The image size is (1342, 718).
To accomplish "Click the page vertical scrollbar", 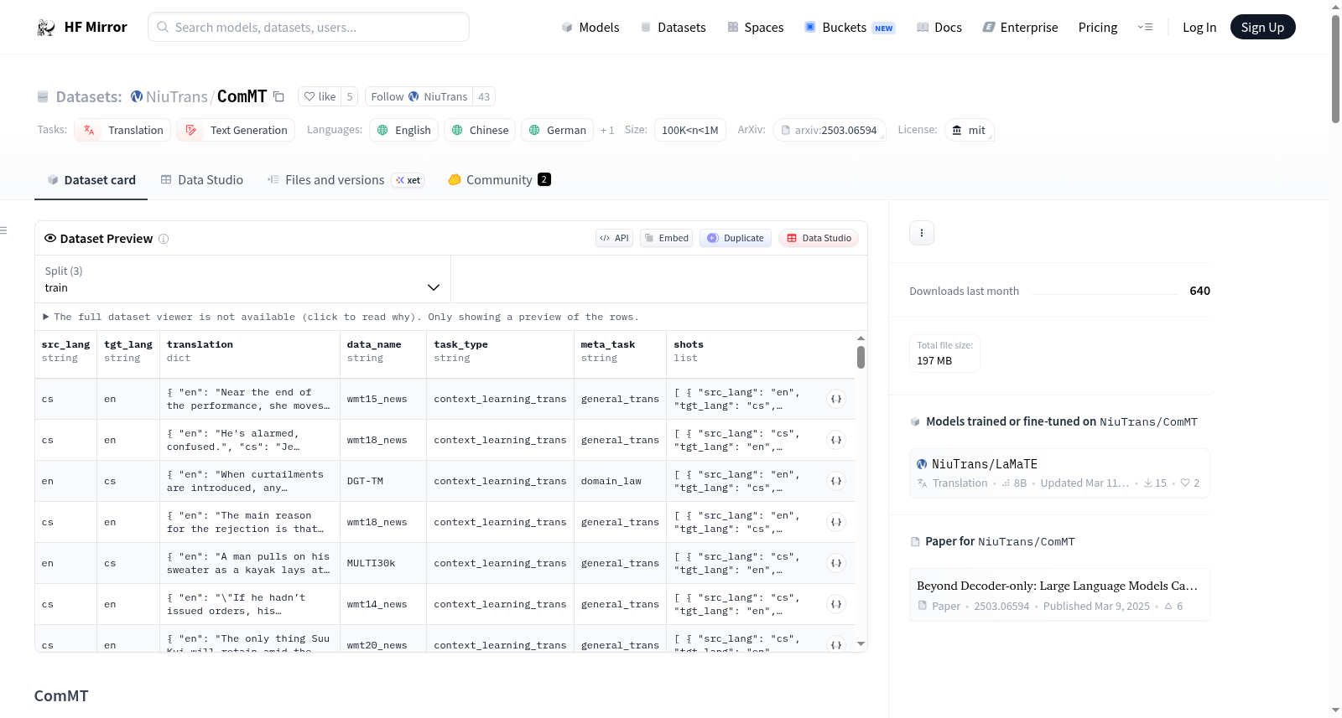I will click(1335, 69).
